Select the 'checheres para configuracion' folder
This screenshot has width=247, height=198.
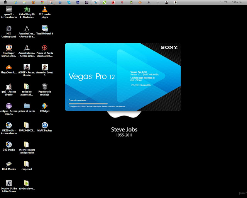[x=27, y=148]
